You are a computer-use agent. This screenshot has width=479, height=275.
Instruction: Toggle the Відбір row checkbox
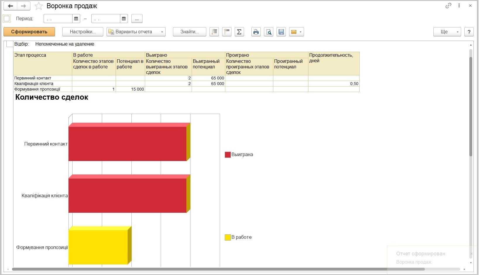tap(10, 44)
